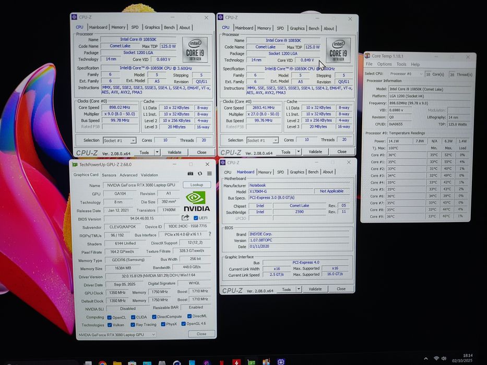
Task: Open the Help menu in Core Temp
Action: tap(415, 65)
